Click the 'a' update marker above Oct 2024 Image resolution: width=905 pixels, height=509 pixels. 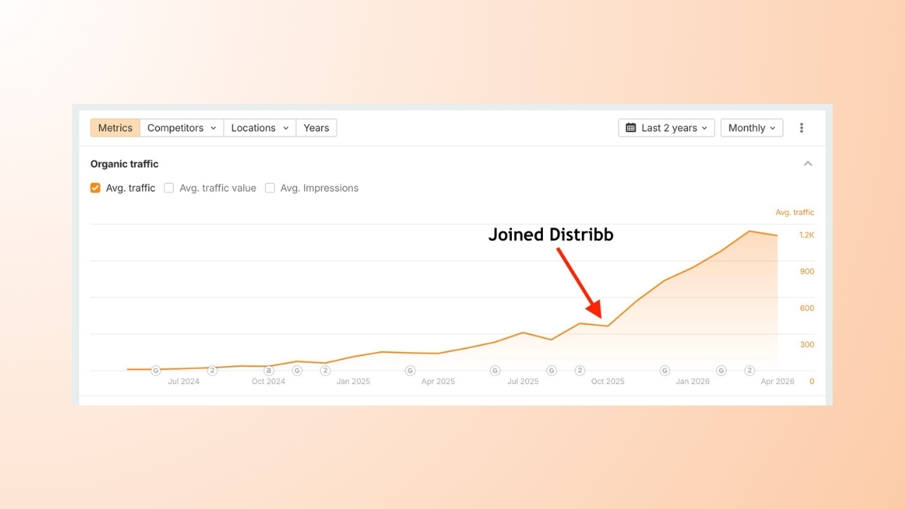269,370
